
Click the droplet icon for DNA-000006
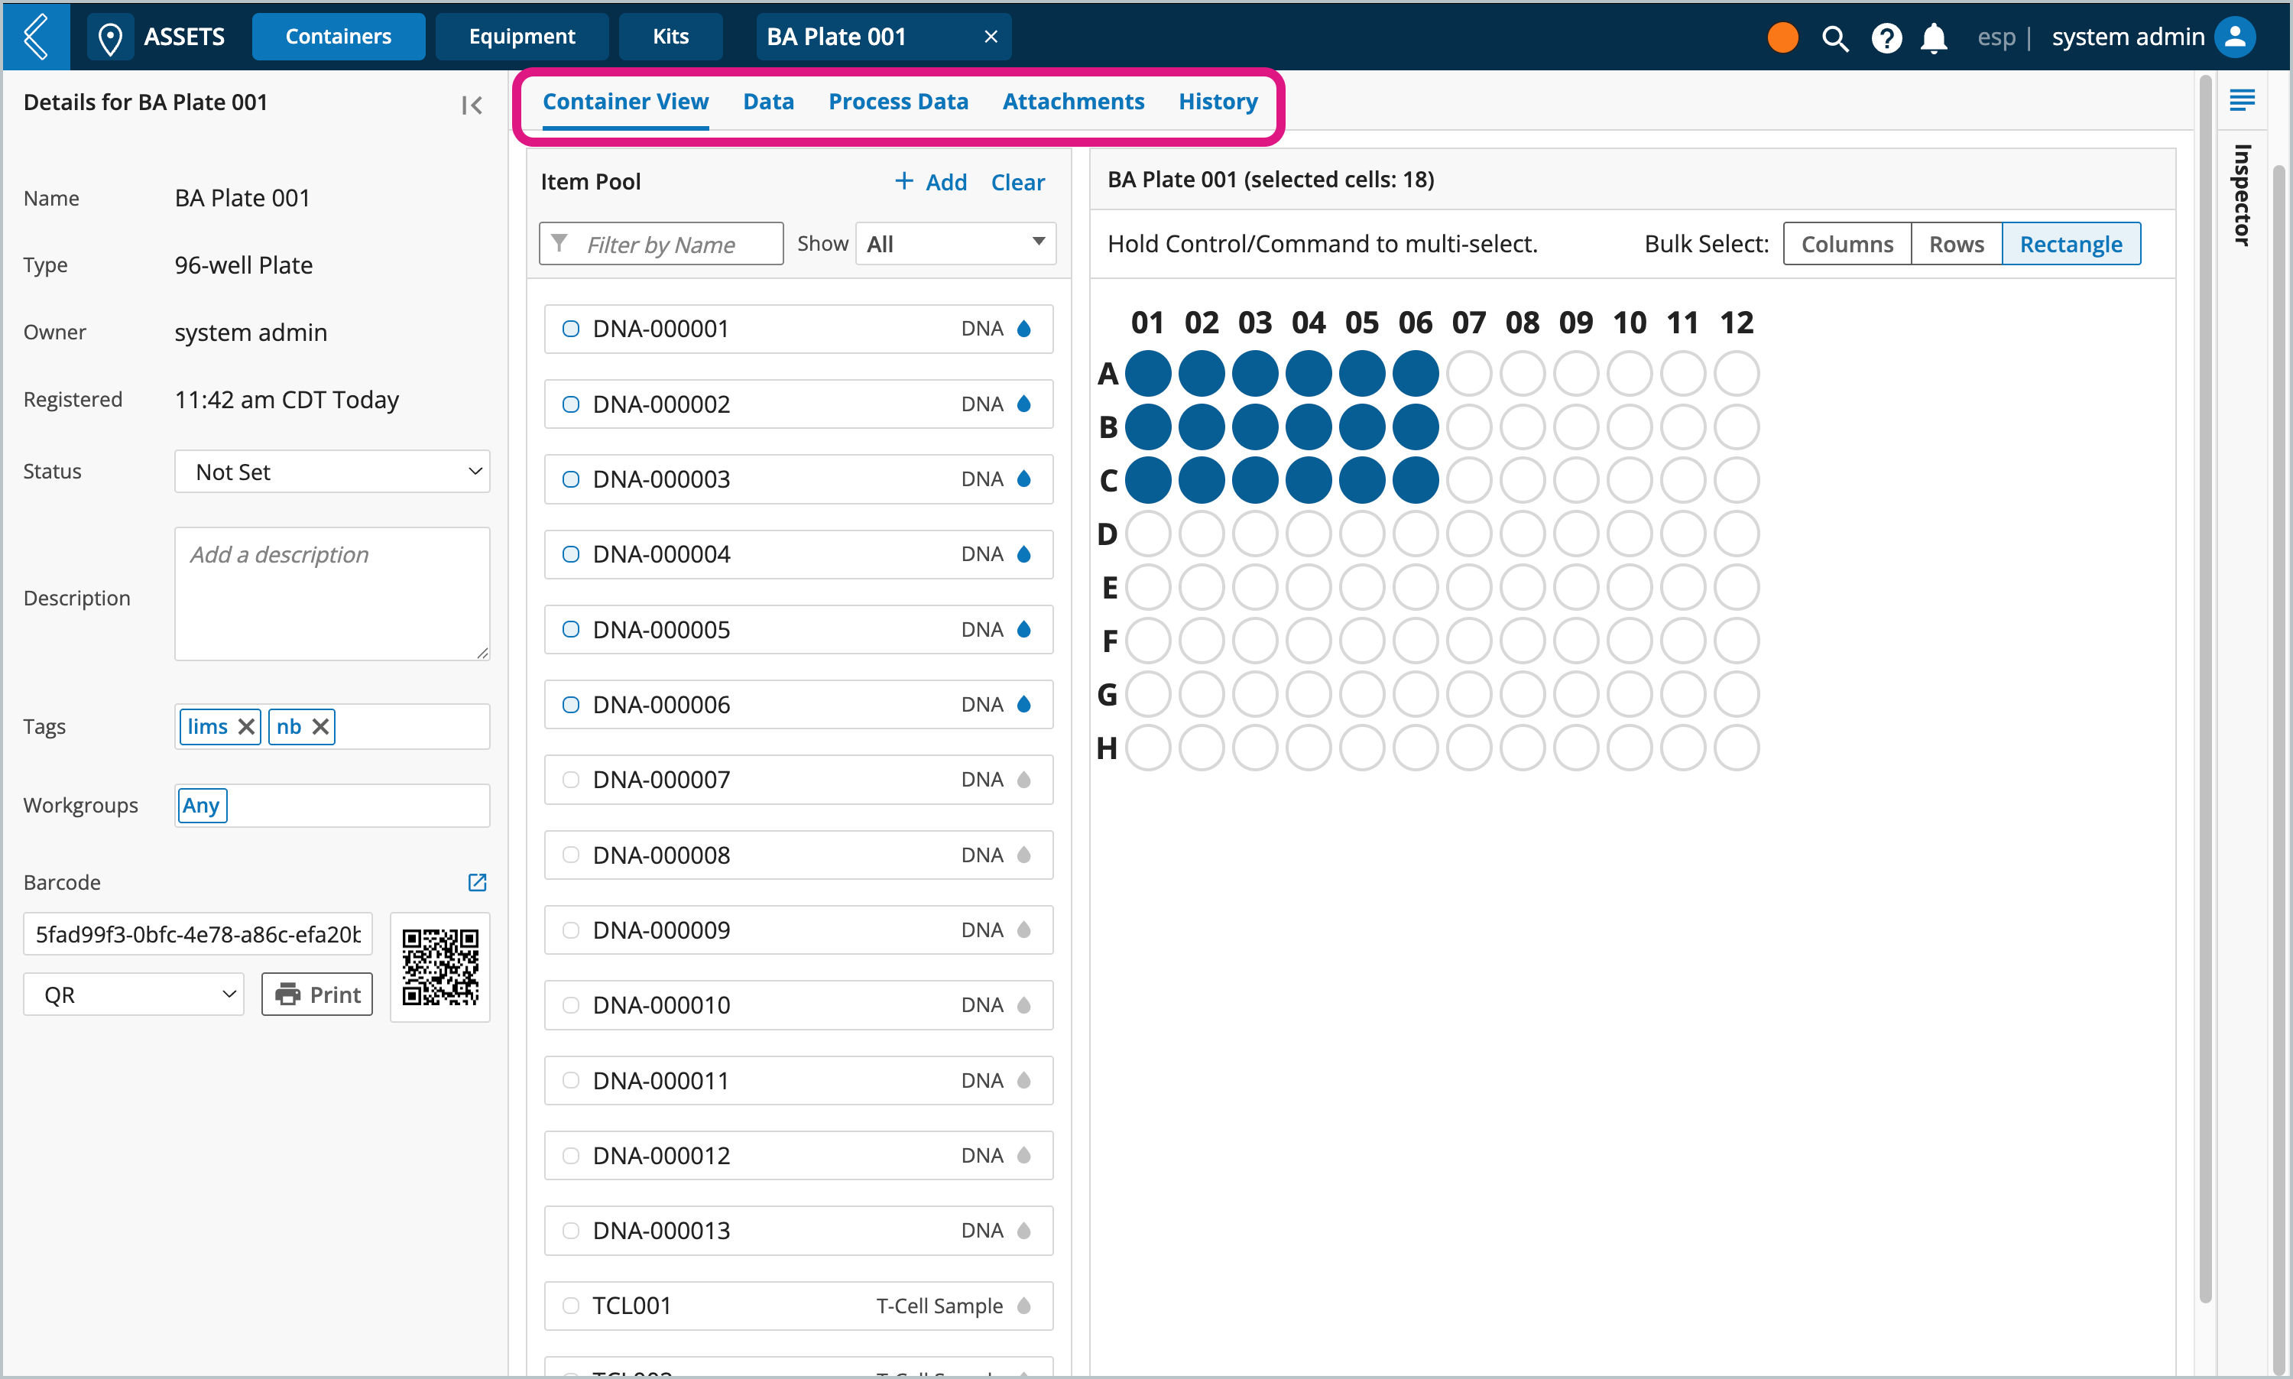coord(1024,704)
